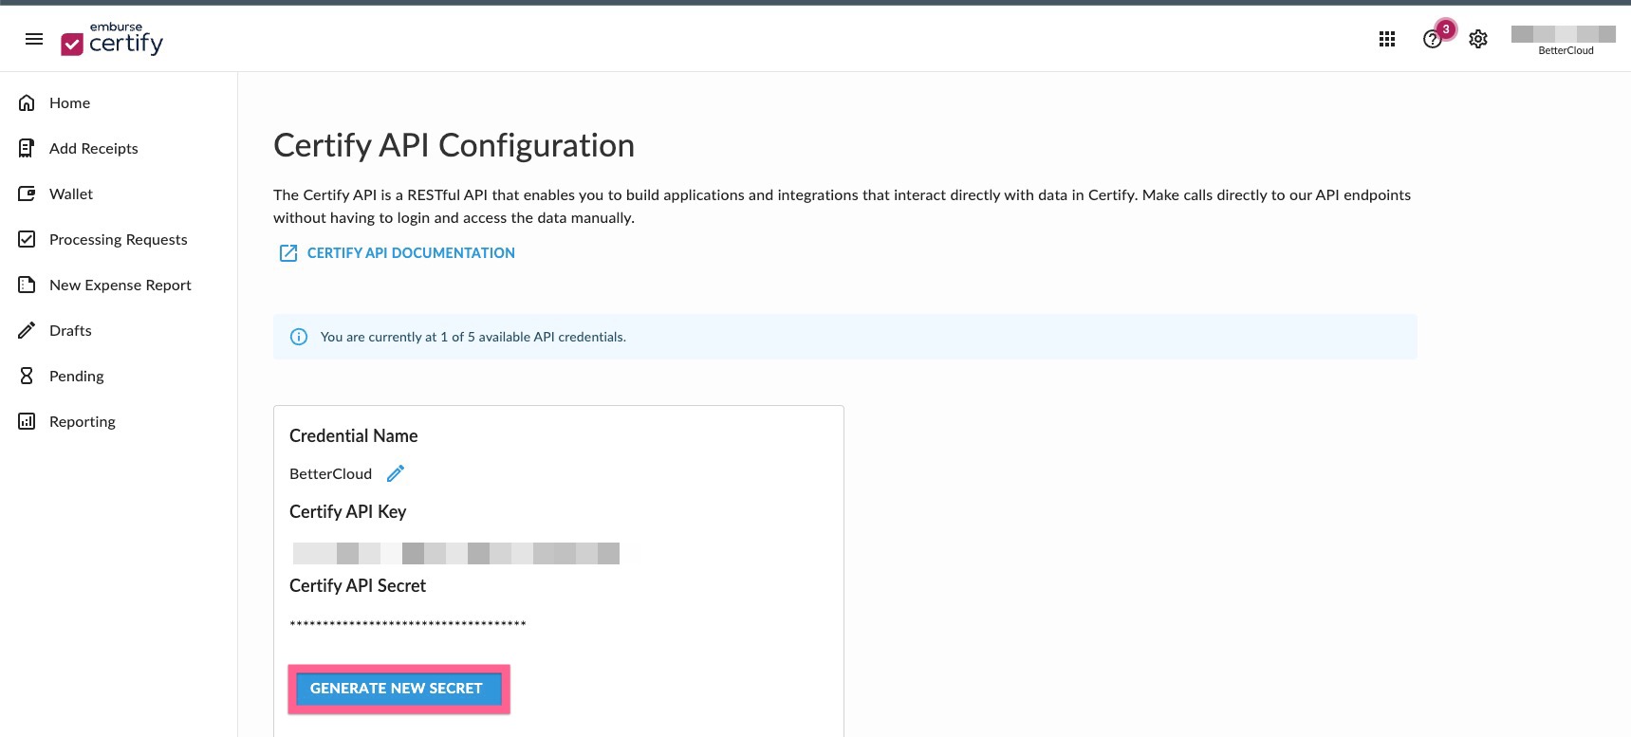Click the Emburse Certify logo
Image resolution: width=1631 pixels, height=737 pixels.
click(112, 40)
